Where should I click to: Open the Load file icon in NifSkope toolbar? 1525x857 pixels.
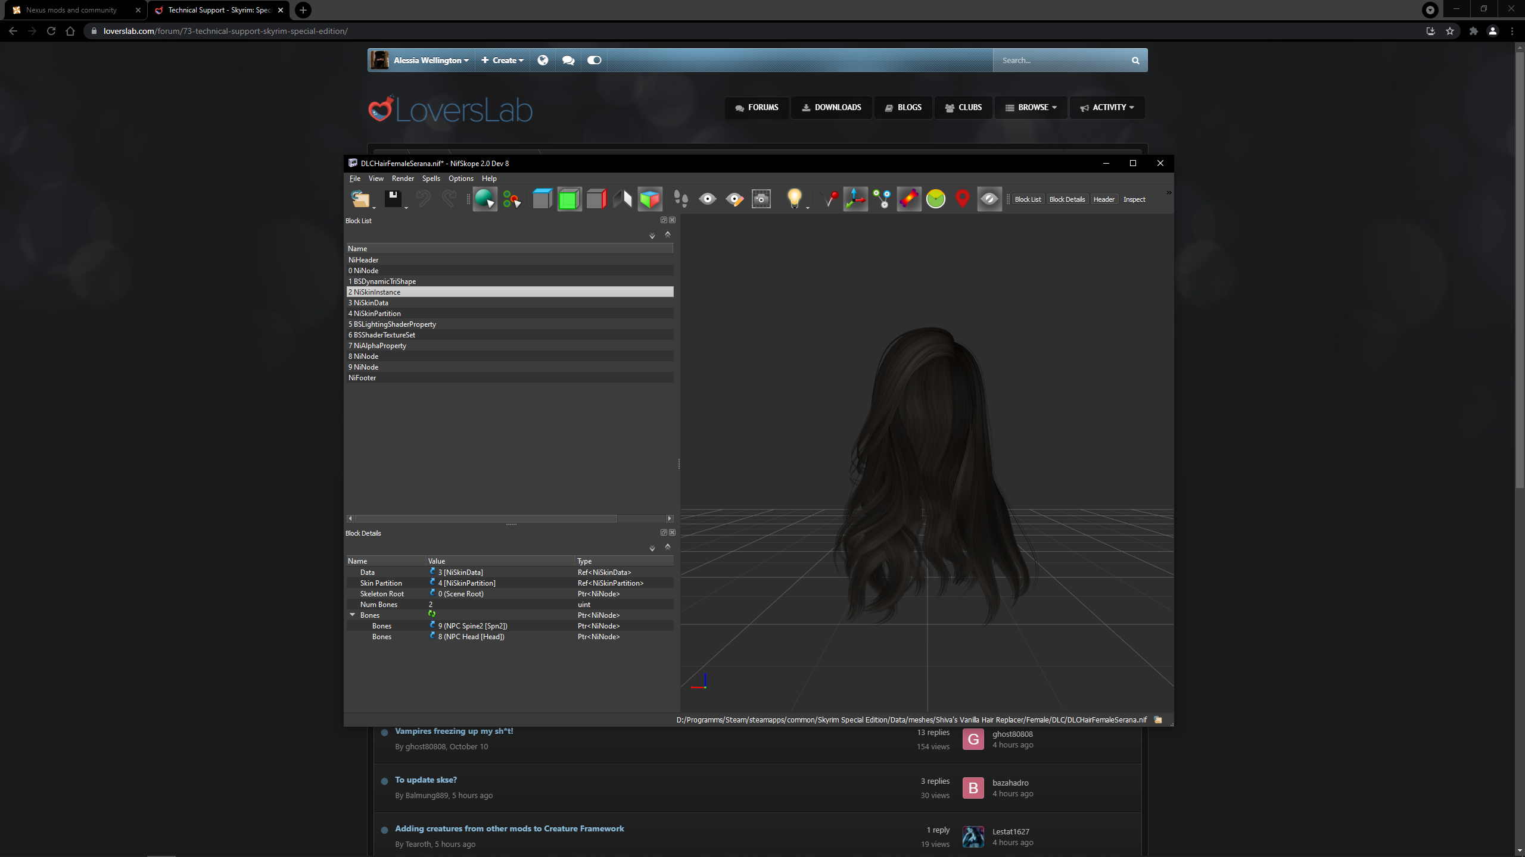pyautogui.click(x=360, y=199)
